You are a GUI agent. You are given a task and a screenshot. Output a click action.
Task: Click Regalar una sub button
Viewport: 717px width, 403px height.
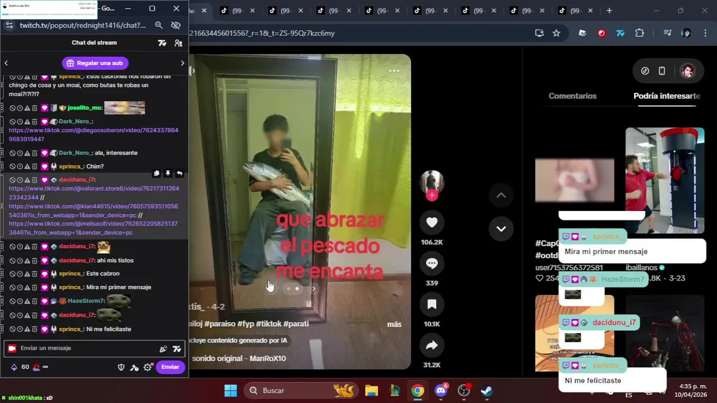click(x=94, y=63)
